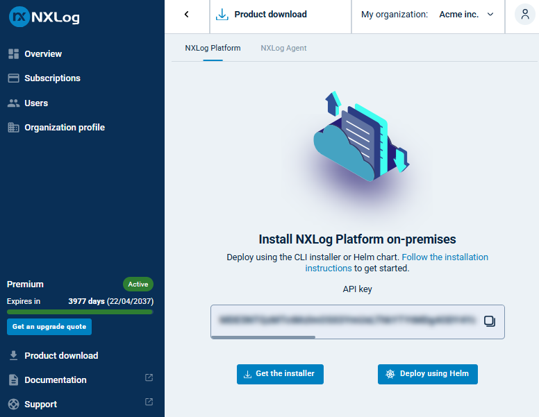539x417 pixels.
Task: Switch to the NXLog Platform tab
Action: coord(213,48)
